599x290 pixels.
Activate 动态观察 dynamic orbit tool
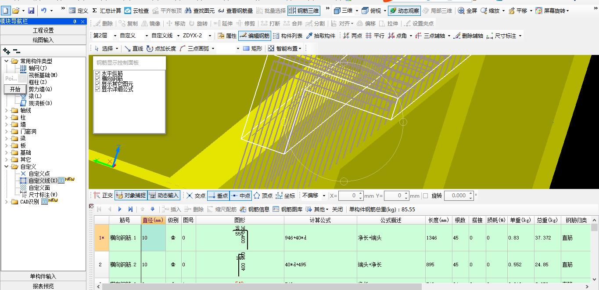[x=404, y=11]
